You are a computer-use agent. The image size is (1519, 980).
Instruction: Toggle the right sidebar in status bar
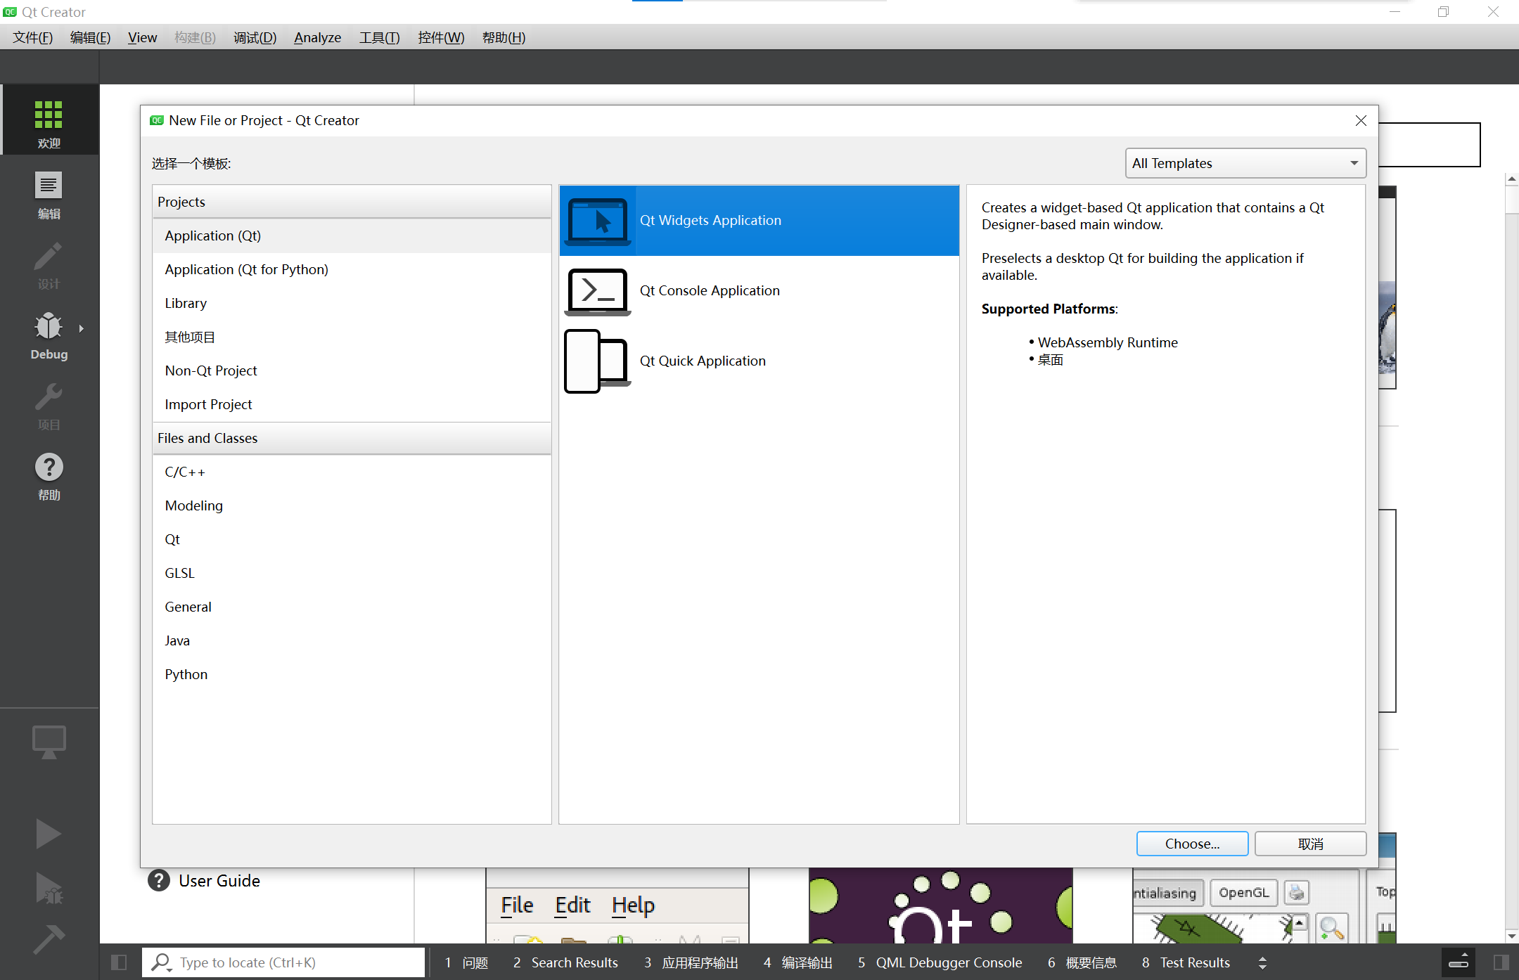(x=1501, y=962)
